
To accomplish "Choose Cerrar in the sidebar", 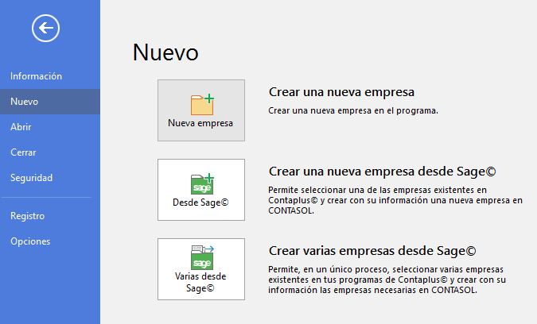I will coord(50,152).
